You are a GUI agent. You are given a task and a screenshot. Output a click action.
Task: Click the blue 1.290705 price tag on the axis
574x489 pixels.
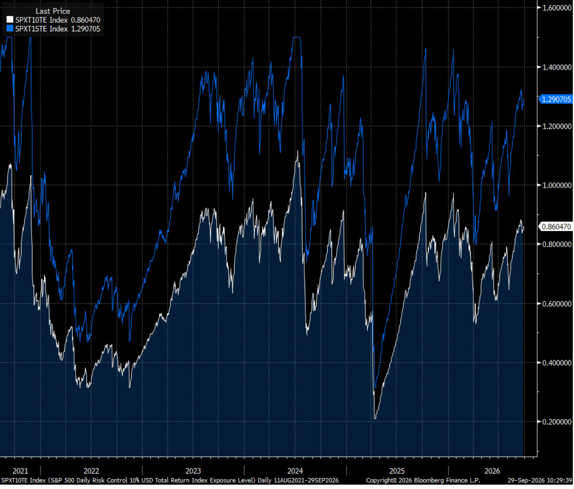click(x=556, y=99)
